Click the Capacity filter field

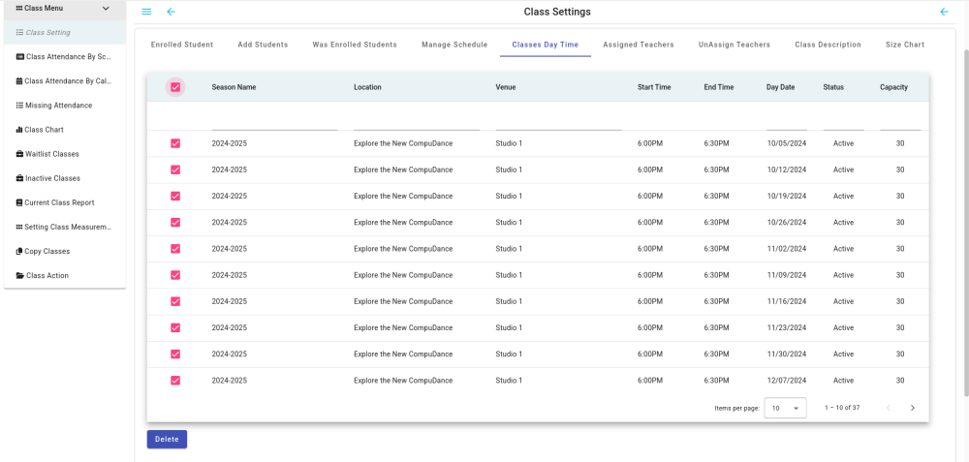coord(900,121)
